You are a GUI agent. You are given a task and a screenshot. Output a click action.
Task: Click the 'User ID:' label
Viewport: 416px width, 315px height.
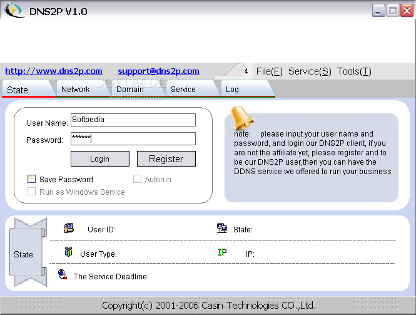[x=101, y=229]
